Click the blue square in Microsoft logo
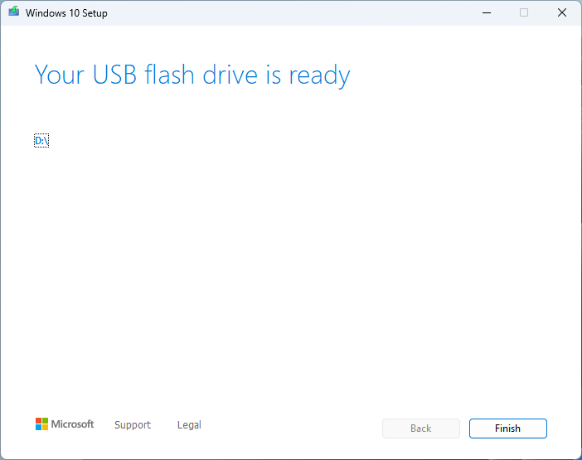The image size is (582, 460). point(39,428)
